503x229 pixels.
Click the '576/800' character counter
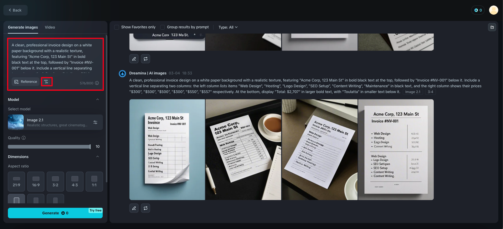(86, 83)
